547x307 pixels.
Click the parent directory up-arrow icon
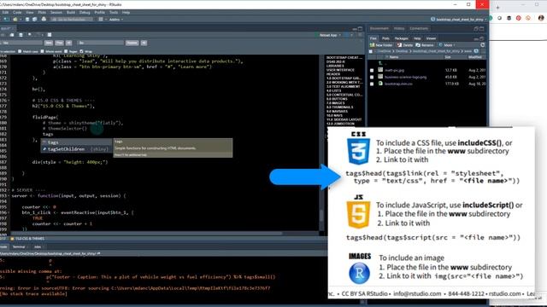pyautogui.click(x=380, y=63)
